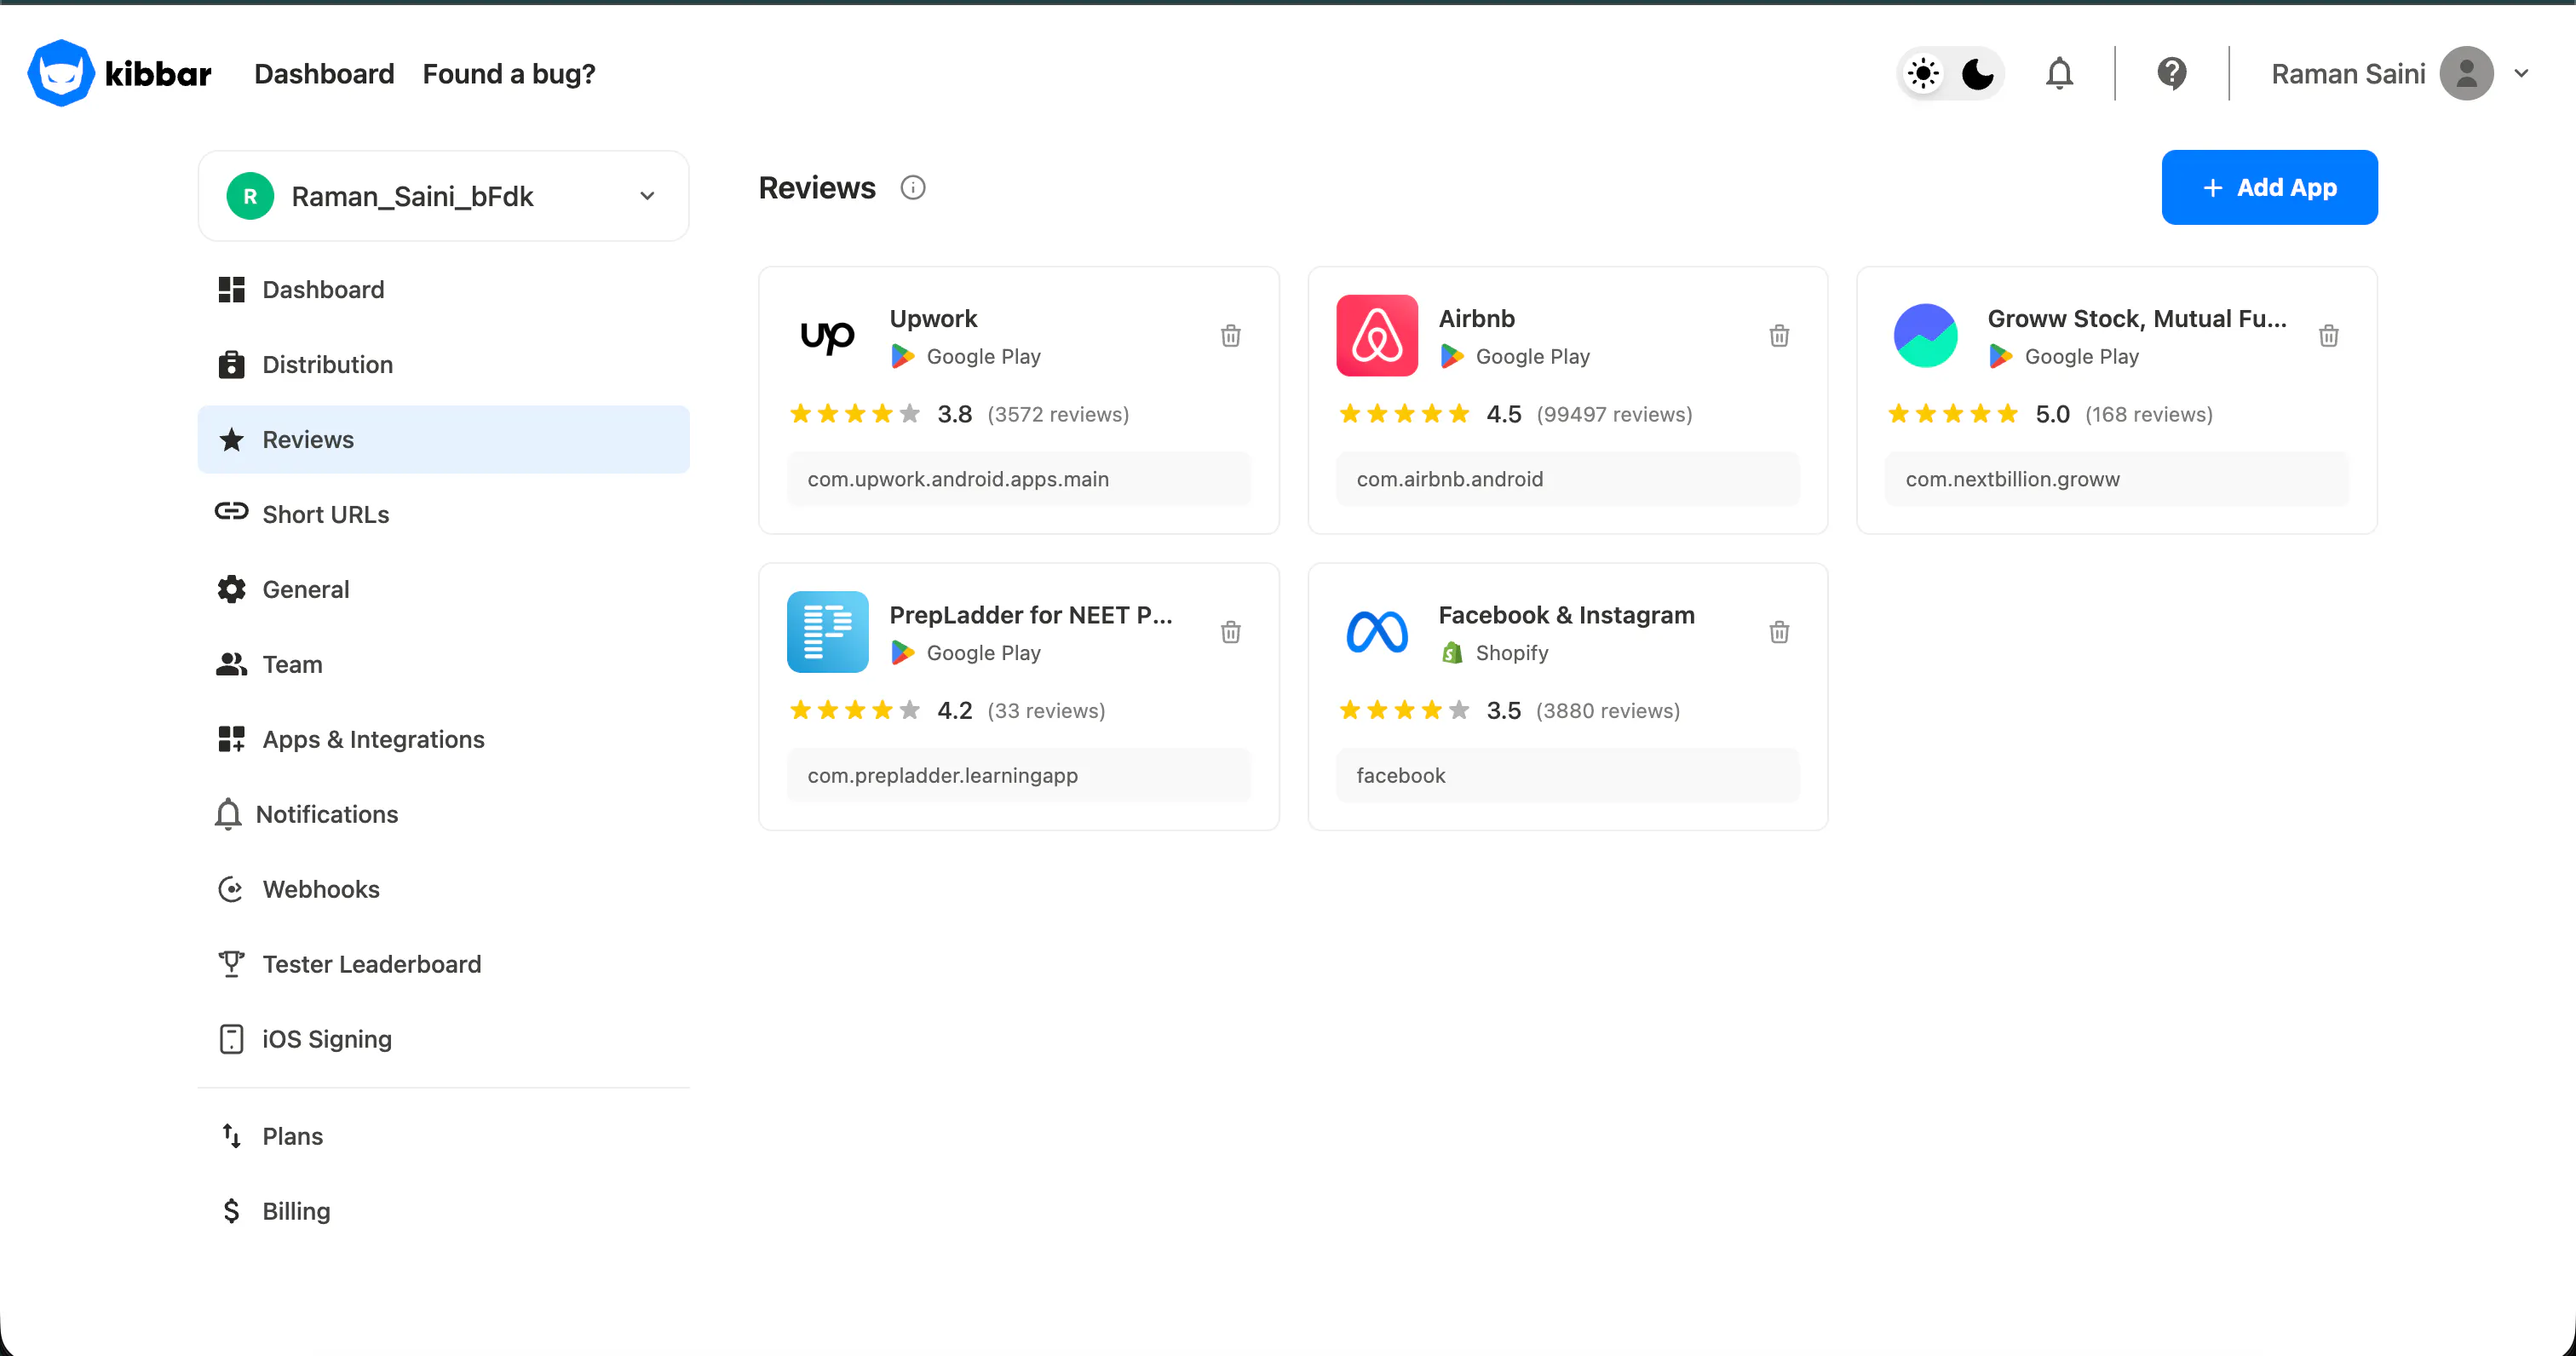Open the Facebook & Instagram Meta logo

1376,632
